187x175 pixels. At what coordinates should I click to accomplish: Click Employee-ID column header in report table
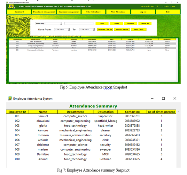pos(17,39)
